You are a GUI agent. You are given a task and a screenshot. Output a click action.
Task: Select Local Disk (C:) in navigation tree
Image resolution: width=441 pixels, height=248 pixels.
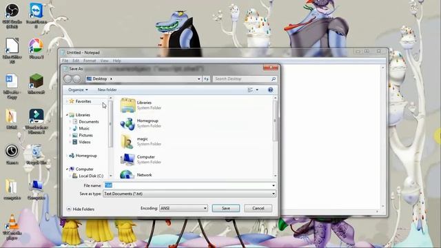tap(91, 176)
